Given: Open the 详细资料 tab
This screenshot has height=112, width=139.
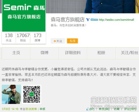Looking at the screenshot, I should tap(73, 53).
